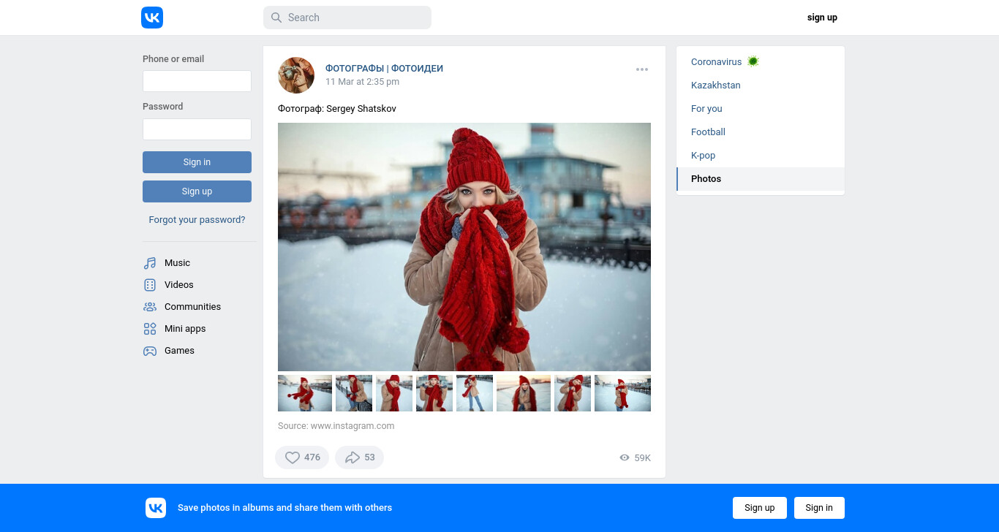
Task: Open the last small photo thumbnail
Action: tap(622, 393)
